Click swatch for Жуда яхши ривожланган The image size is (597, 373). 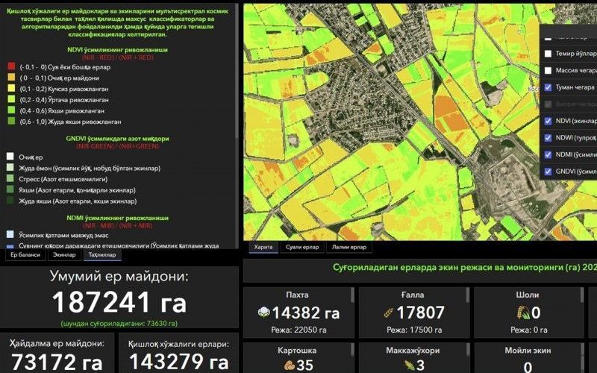point(11,121)
